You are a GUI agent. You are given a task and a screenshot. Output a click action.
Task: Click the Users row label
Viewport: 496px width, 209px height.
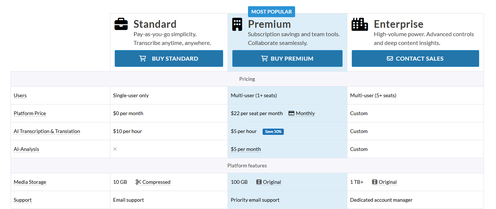tap(20, 95)
